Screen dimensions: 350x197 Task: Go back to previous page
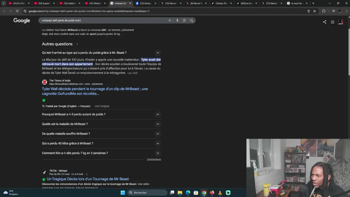(4, 11)
